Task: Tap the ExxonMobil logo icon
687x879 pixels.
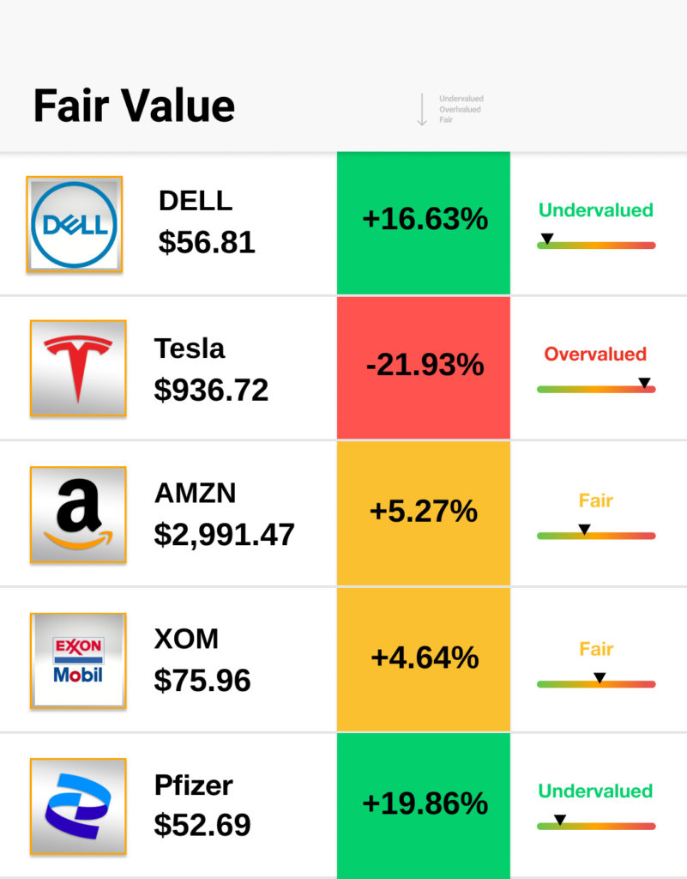Action: click(78, 660)
